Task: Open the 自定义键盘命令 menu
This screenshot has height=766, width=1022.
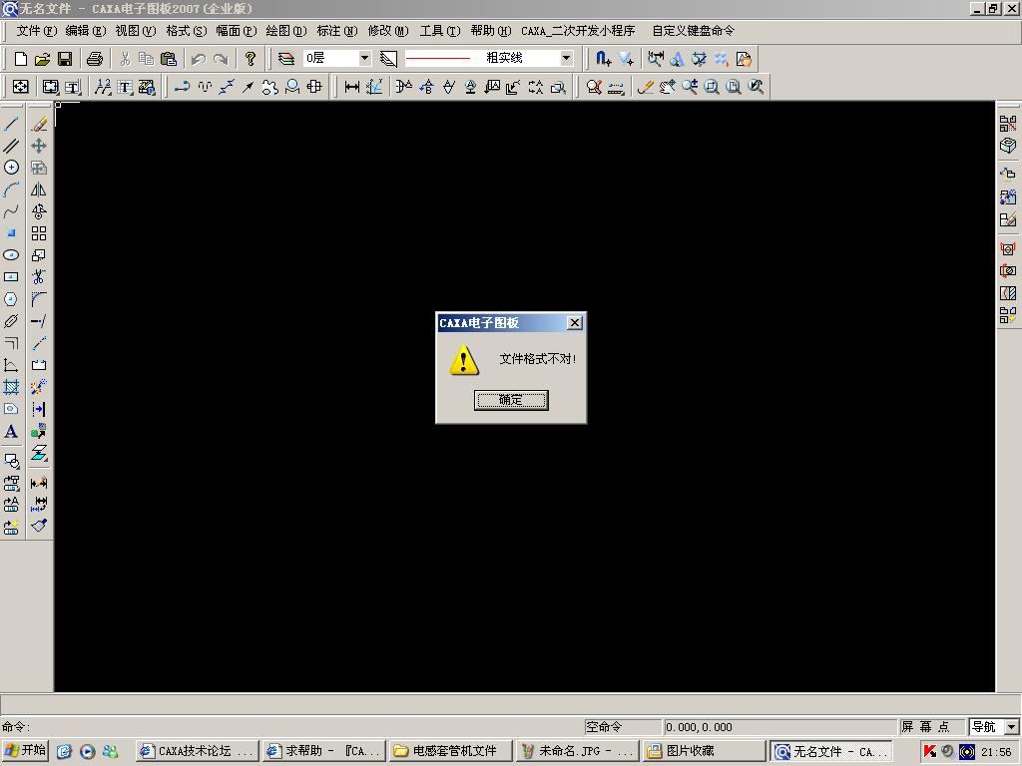Action: (693, 31)
